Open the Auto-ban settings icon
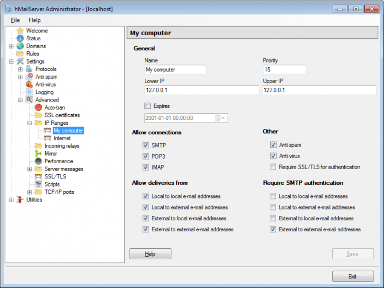This screenshot has height=288, width=384. pos(39,107)
